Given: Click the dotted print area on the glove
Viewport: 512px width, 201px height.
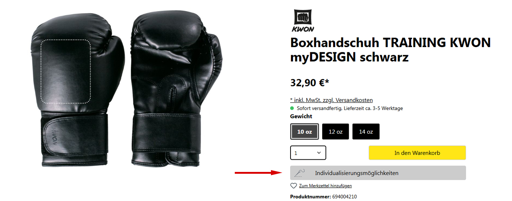Looking at the screenshot, I should 66,70.
